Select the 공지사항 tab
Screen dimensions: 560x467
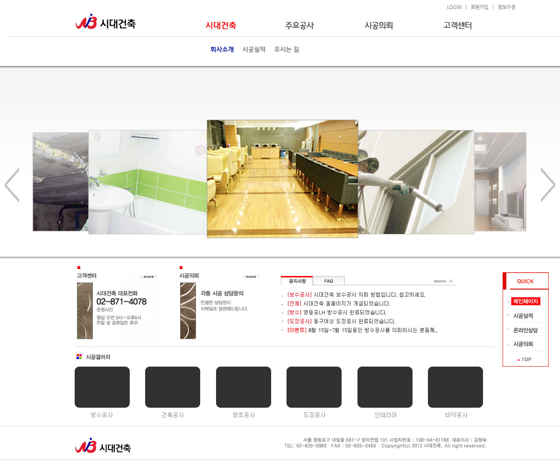pyautogui.click(x=297, y=281)
